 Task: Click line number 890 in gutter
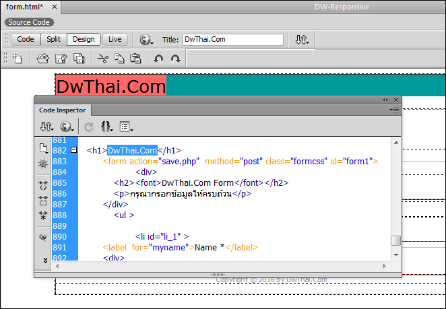click(59, 237)
